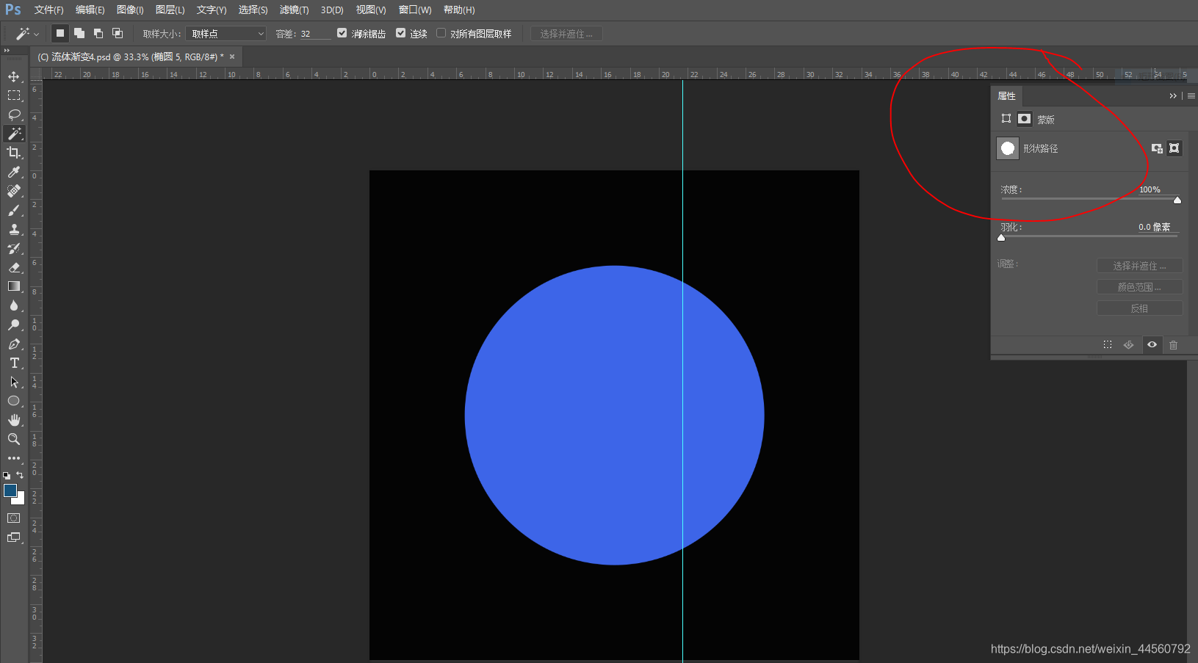1198x663 pixels.
Task: Select the Healing Brush tool
Action: tap(14, 191)
